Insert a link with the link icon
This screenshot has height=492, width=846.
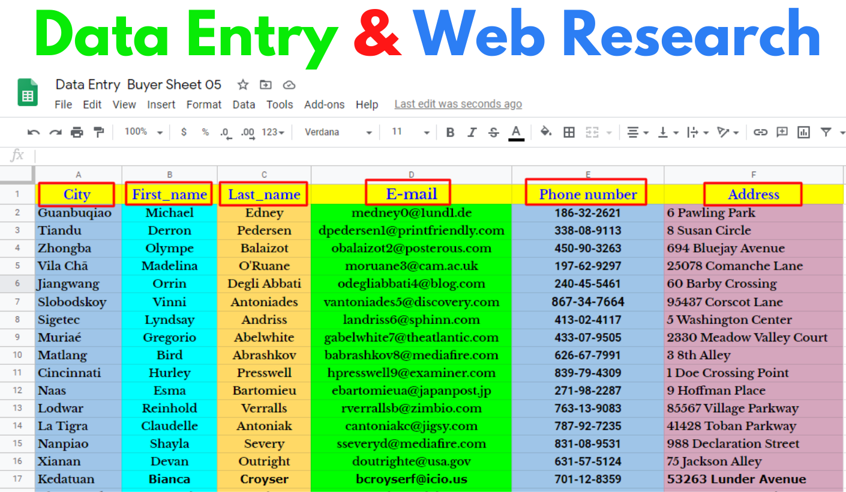coord(760,132)
